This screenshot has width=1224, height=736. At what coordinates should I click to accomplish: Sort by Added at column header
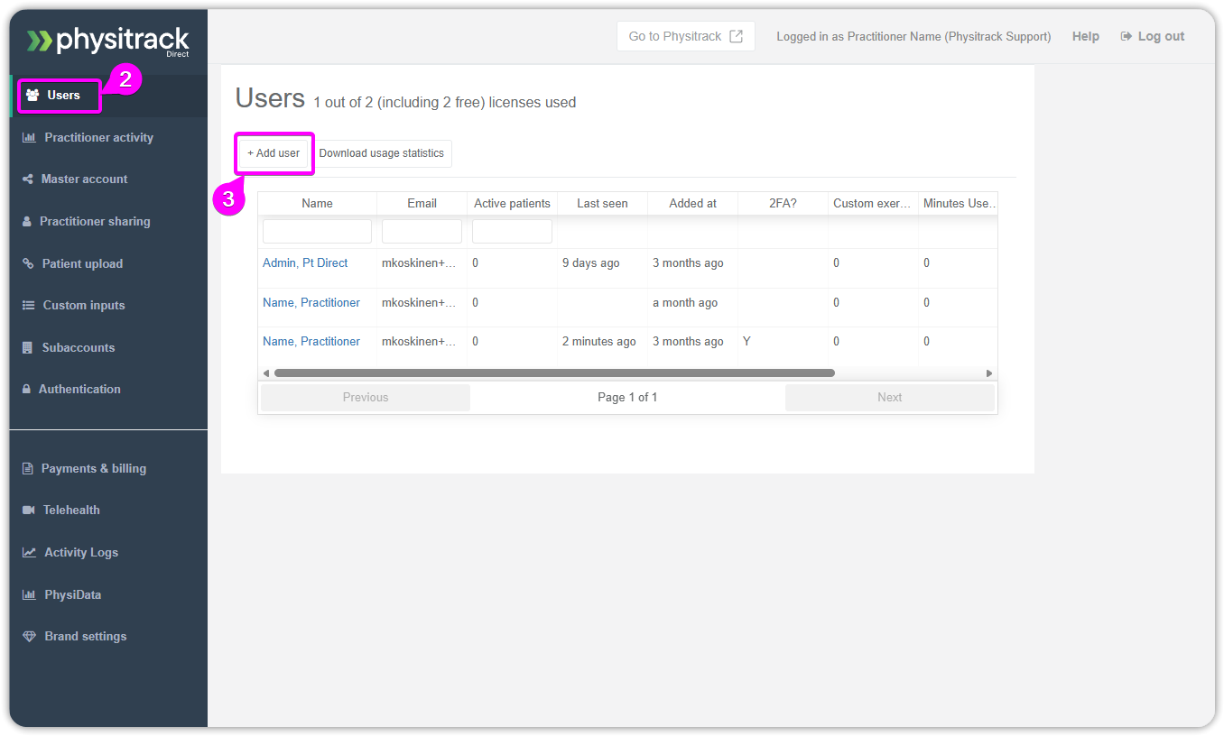[x=692, y=204]
